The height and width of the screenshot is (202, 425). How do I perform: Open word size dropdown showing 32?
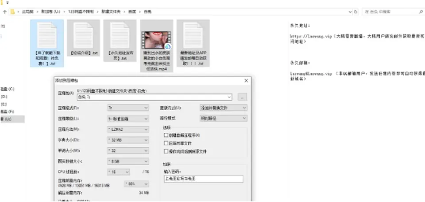point(128,151)
